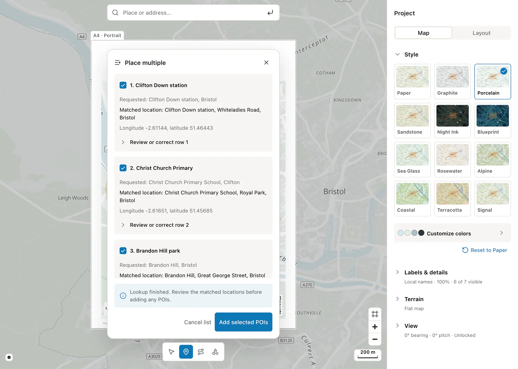518x369 pixels.
Task: Uncheck Clifton Down station checkbox
Action: pos(123,85)
